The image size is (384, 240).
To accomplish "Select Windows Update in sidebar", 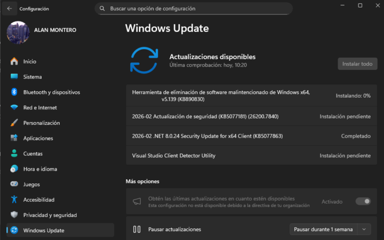I will click(x=60, y=230).
